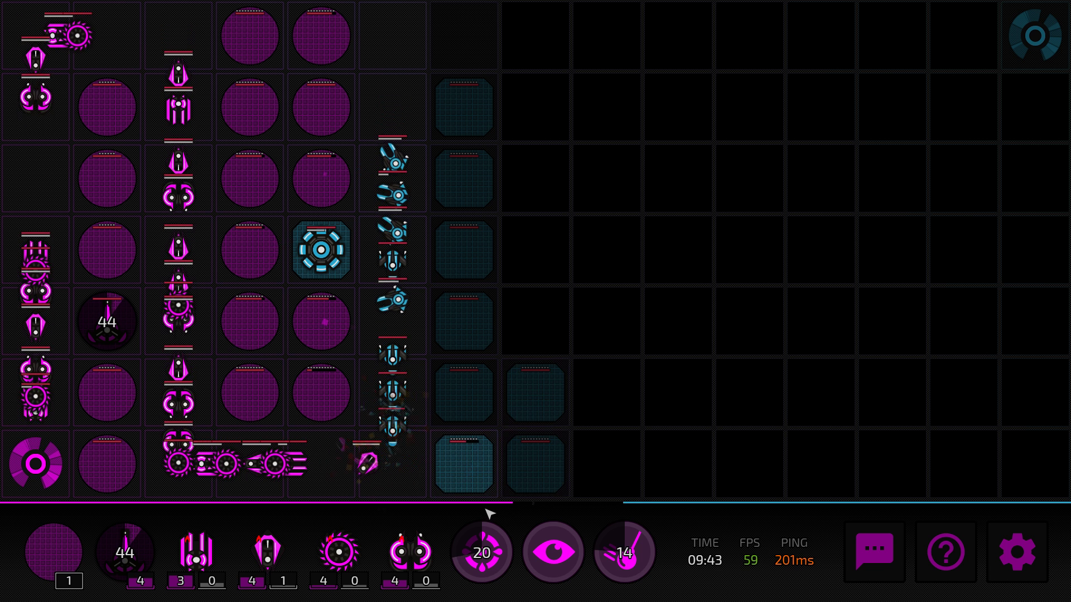The width and height of the screenshot is (1071, 602).
Task: Click the magenta home base ring
Action: pyautogui.click(x=36, y=464)
